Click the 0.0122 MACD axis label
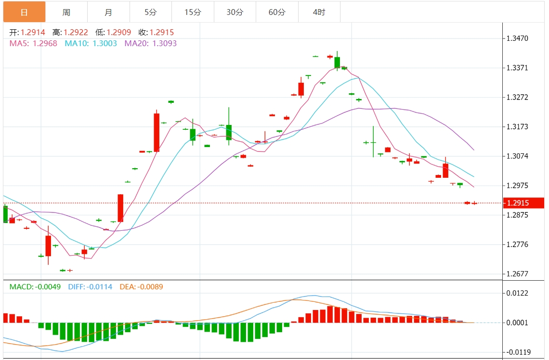This screenshot has width=549, height=360. (517, 293)
